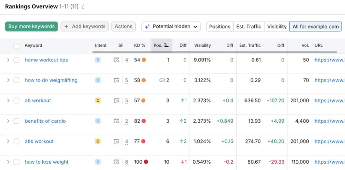The width and height of the screenshot is (345, 170).
Task: Open the home workout tips keyword link
Action: (46, 60)
